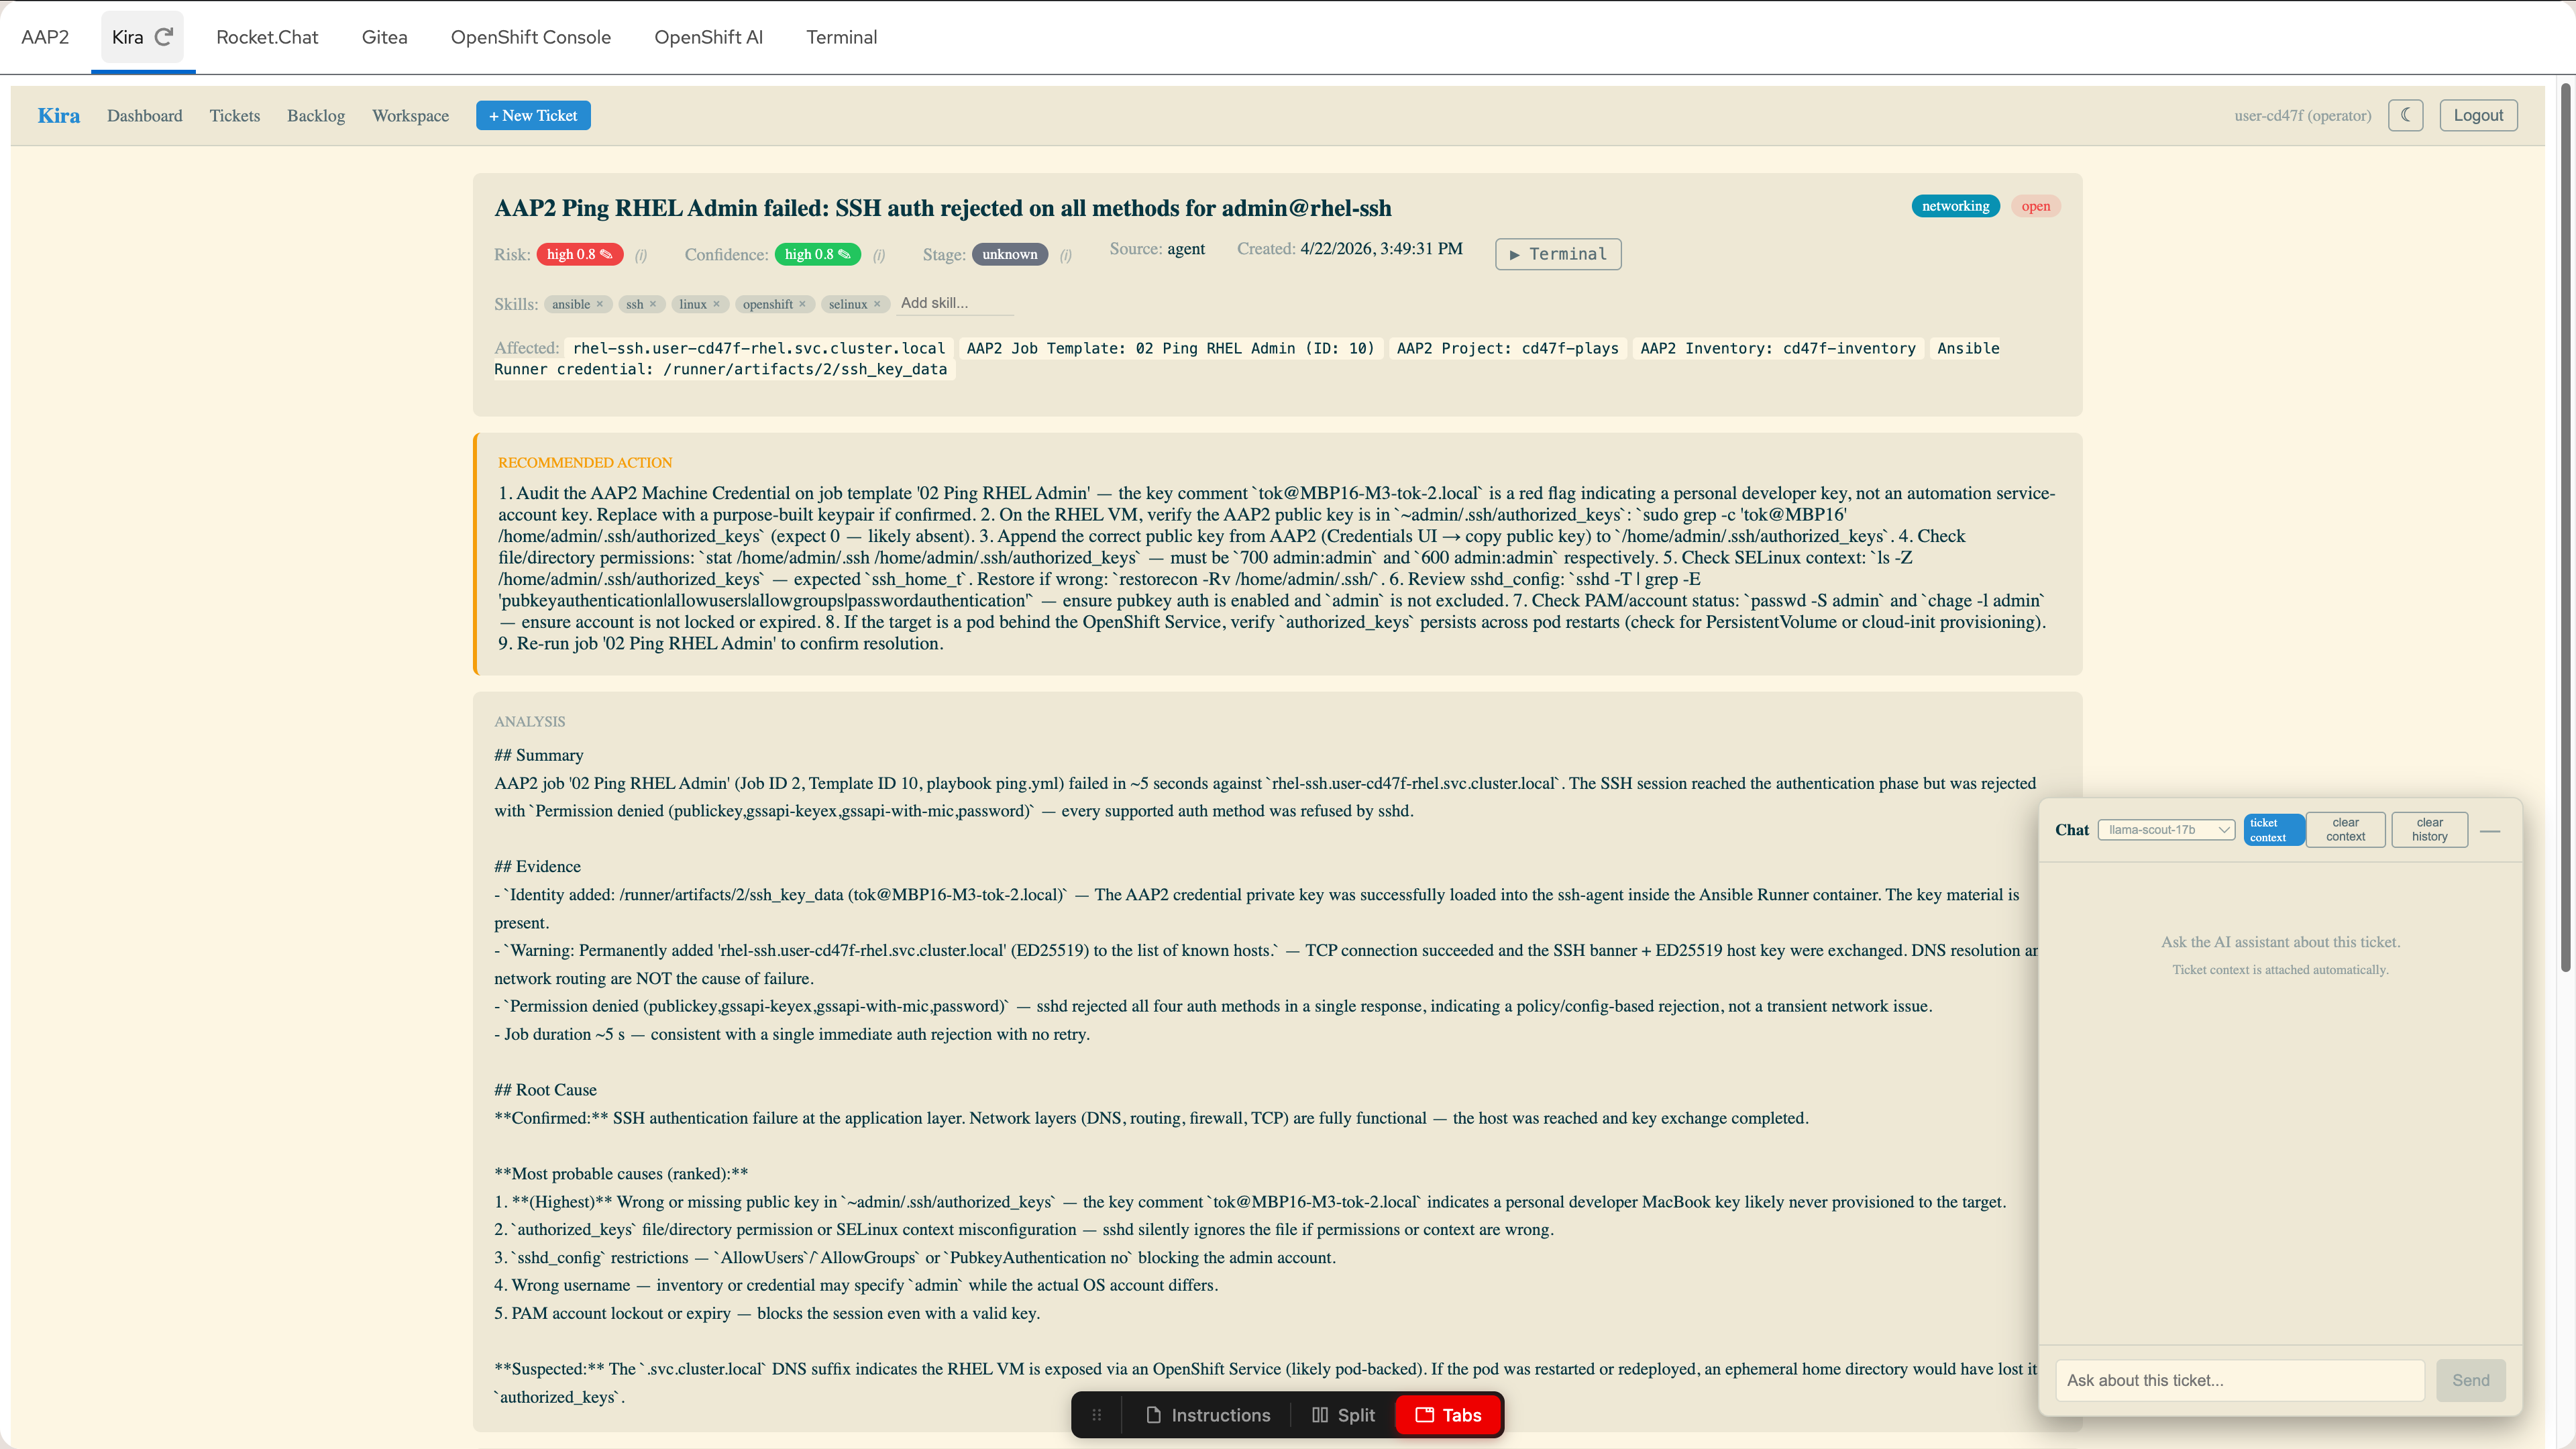
Task: Show the Stage info (i) tooltip icon
Action: pyautogui.click(x=1066, y=255)
